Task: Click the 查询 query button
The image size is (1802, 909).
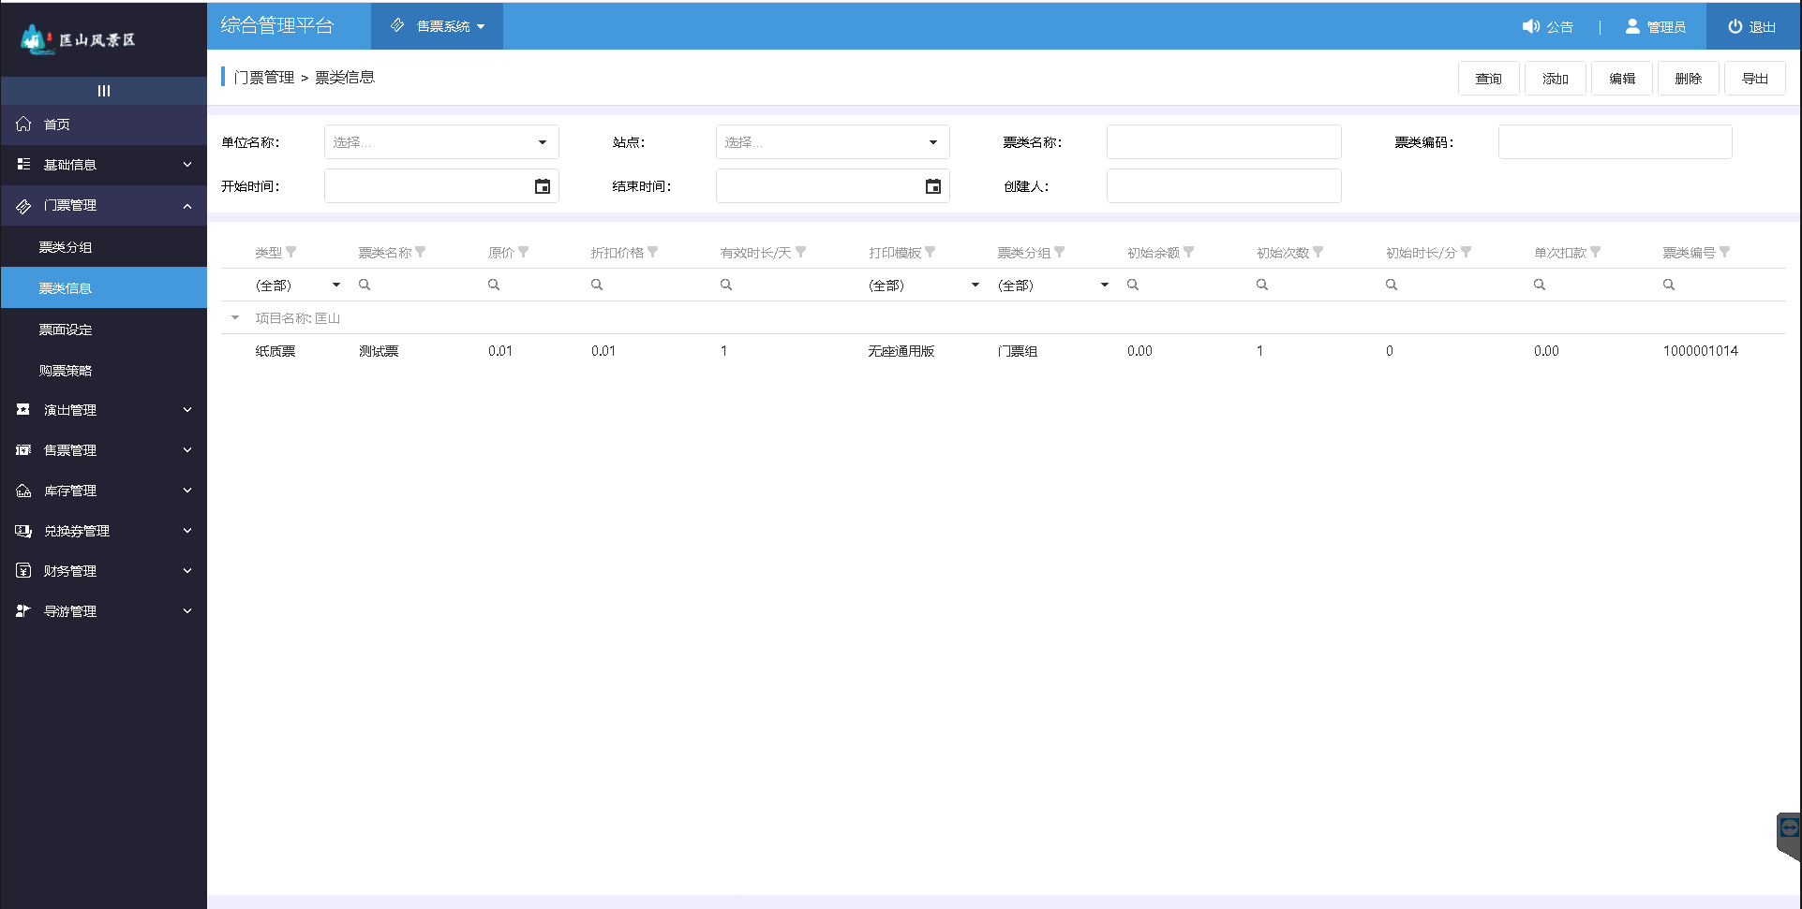Action: pyautogui.click(x=1487, y=78)
